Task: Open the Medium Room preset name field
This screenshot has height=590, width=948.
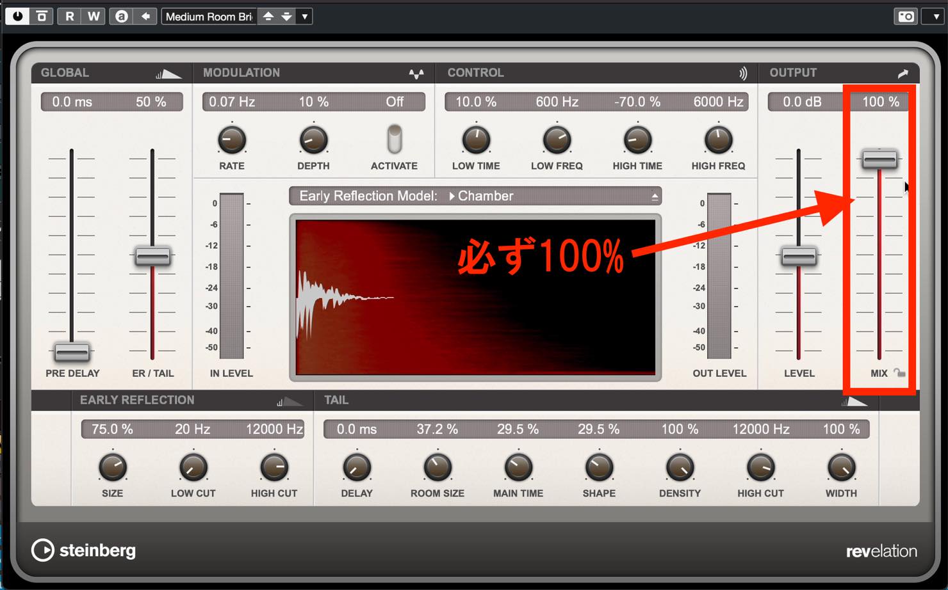Action: (209, 16)
